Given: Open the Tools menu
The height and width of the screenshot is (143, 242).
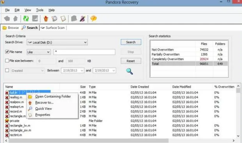Looking at the screenshot, I should 40,10.
